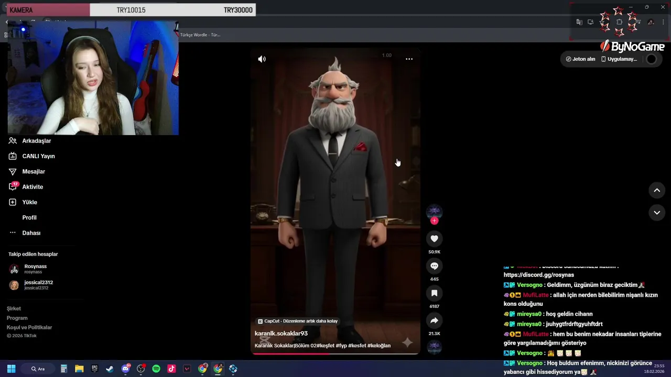Switch to the Türkçe Wordle browser tab
Image resolution: width=671 pixels, height=377 pixels.
(x=200, y=35)
